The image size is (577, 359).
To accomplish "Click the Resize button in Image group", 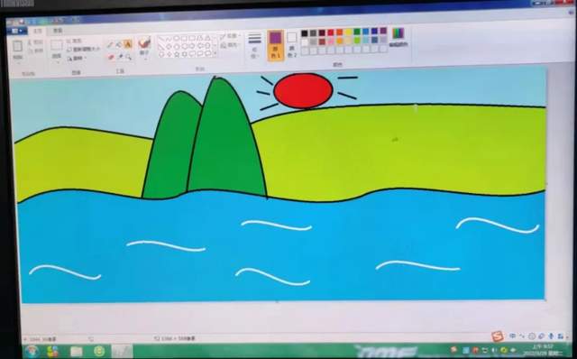I will click(x=84, y=50).
